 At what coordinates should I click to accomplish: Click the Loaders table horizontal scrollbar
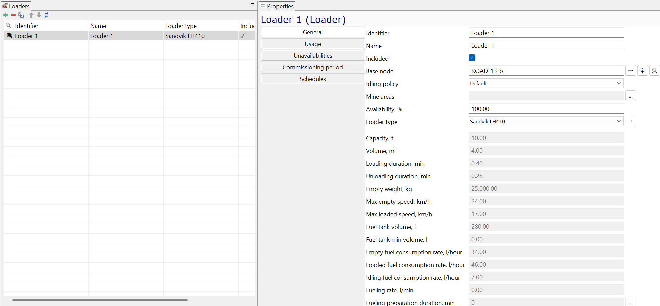pyautogui.click(x=100, y=300)
